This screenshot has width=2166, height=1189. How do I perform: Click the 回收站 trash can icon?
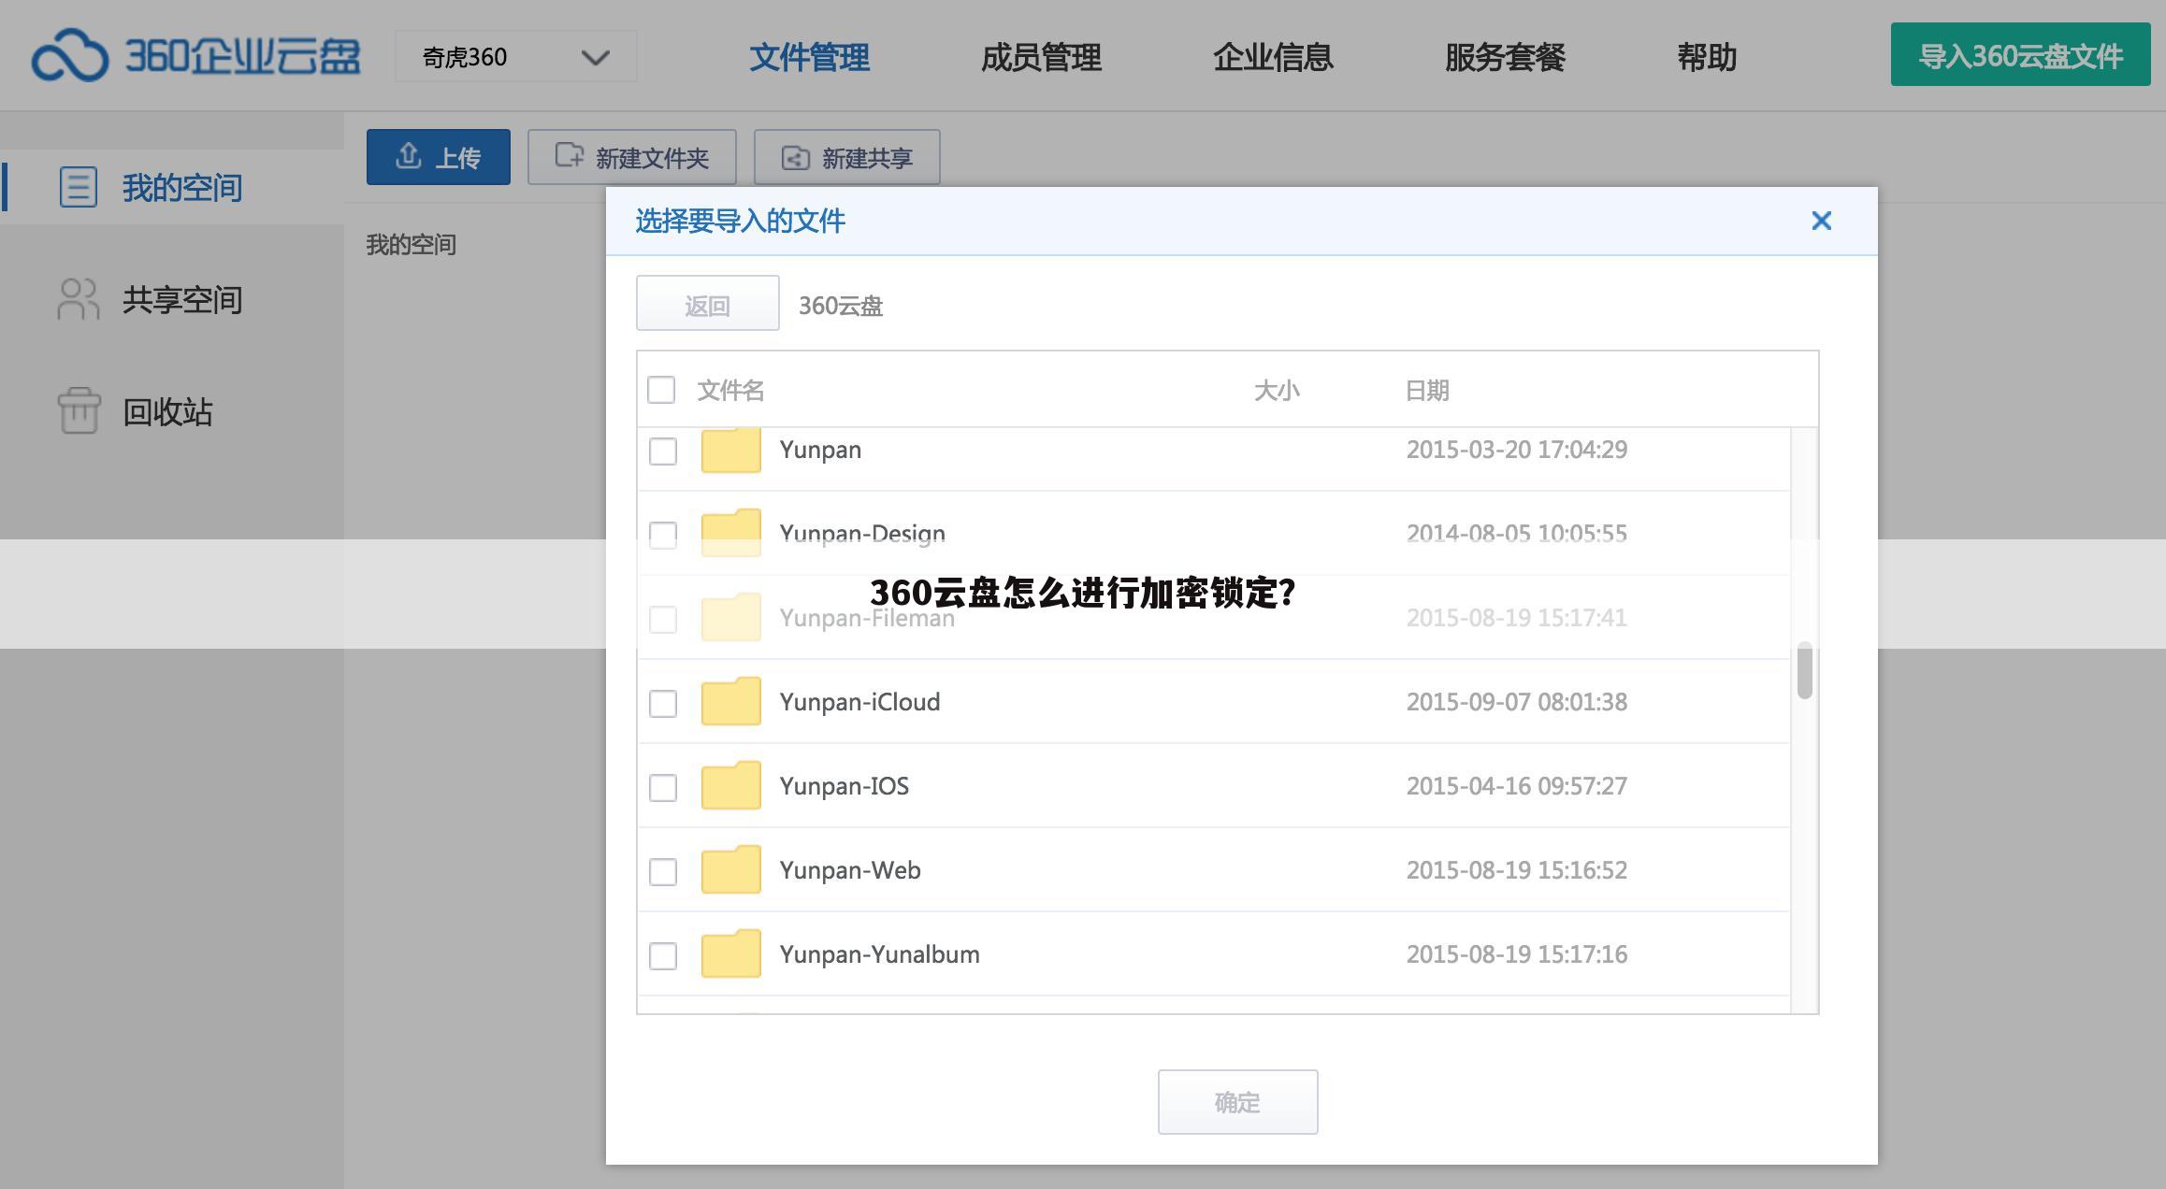(x=79, y=411)
